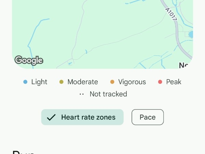205x154 pixels.
Task: Click the orange Vigorous legend dot
Action: click(112, 82)
